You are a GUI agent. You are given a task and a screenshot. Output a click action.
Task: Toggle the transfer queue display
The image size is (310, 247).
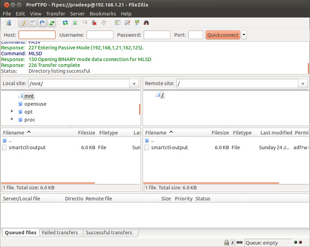[x=52, y=23]
